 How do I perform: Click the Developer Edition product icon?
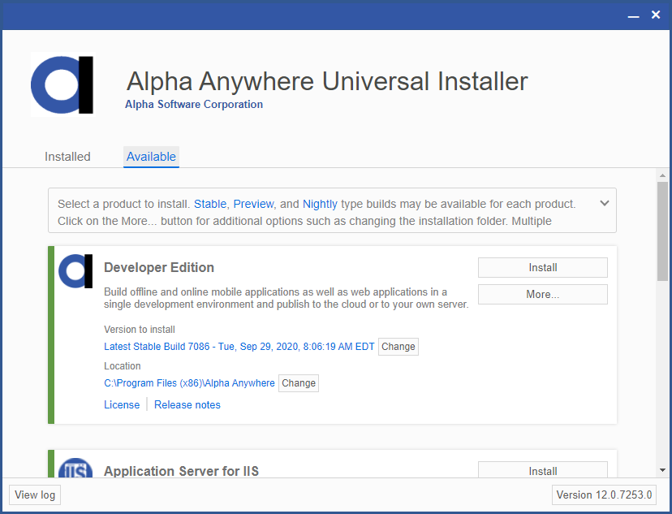tap(75, 271)
